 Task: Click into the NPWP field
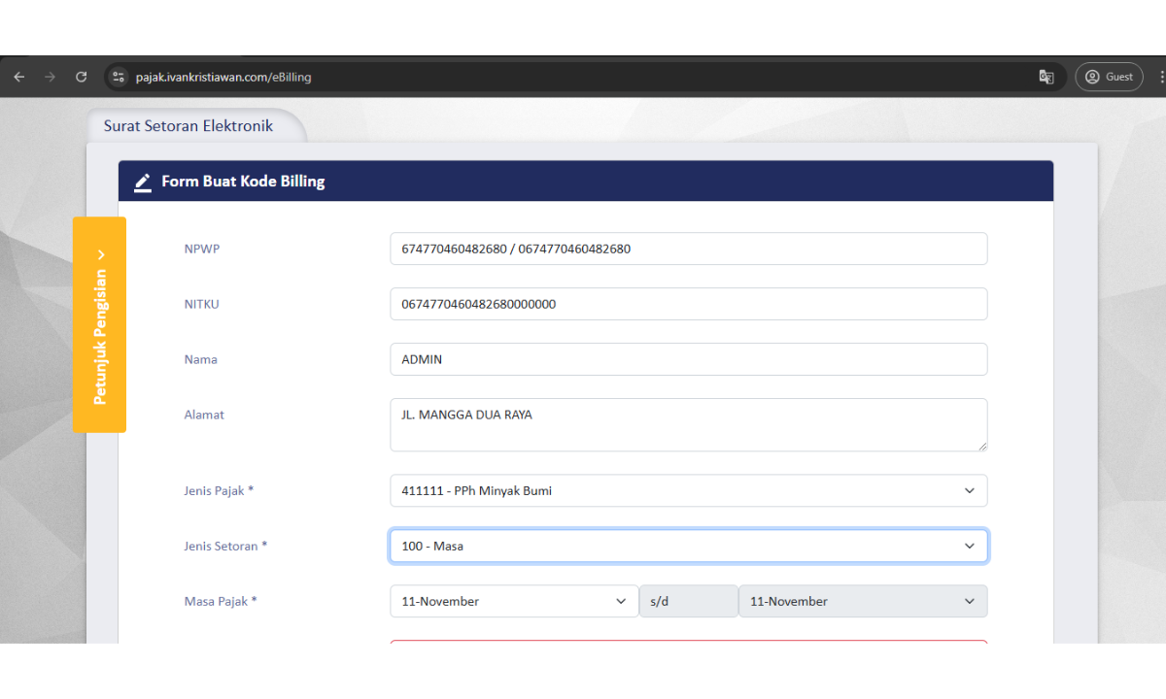[688, 249]
